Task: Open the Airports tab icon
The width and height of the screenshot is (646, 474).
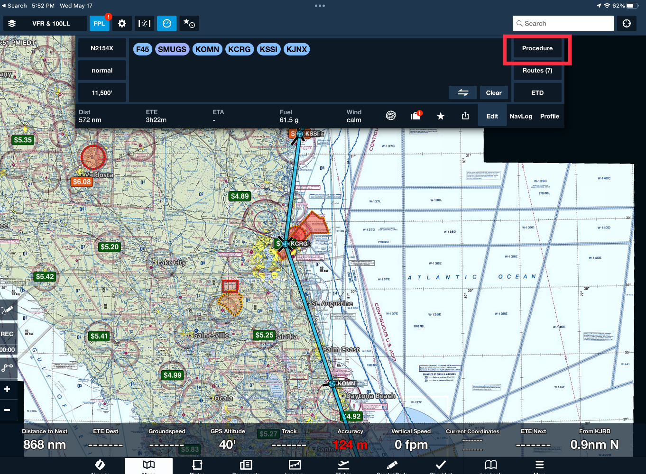Action: point(100,466)
